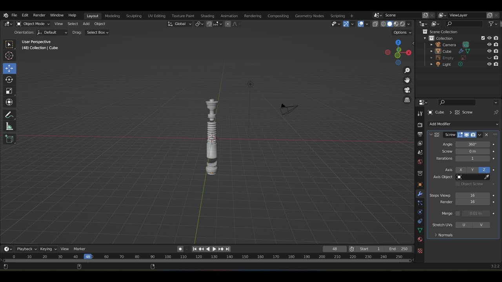The image size is (502, 282).
Task: Toggle camera view with the camera icon
Action: coord(407,90)
